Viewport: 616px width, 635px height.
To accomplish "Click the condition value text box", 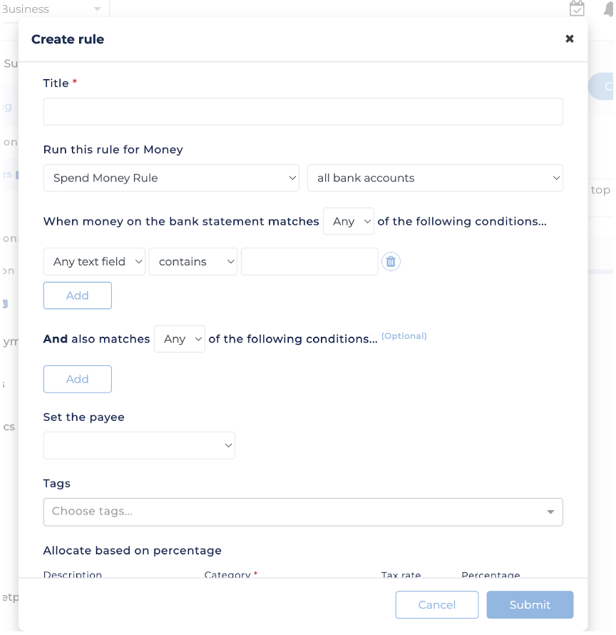I will (x=309, y=262).
